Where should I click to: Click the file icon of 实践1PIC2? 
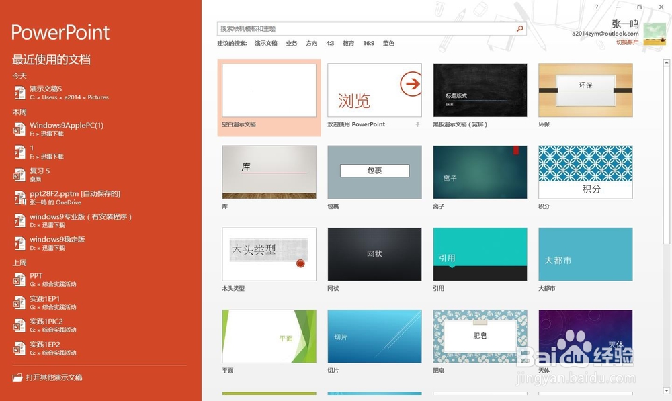(x=19, y=325)
